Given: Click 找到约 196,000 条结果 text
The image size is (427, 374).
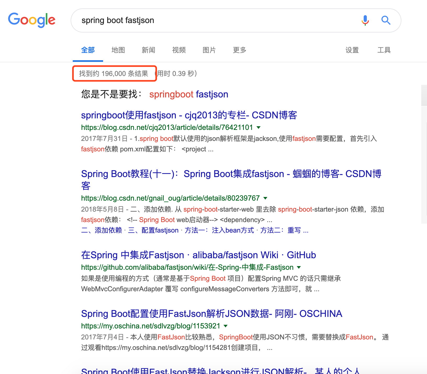Looking at the screenshot, I should [x=114, y=74].
